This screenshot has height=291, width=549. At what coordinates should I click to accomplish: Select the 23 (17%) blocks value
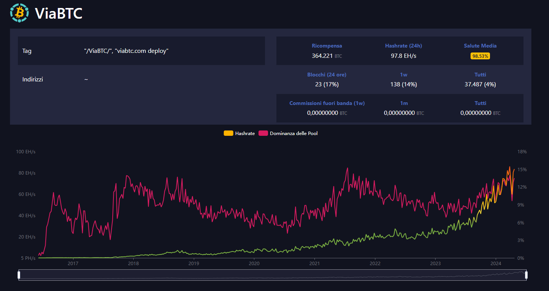(327, 84)
